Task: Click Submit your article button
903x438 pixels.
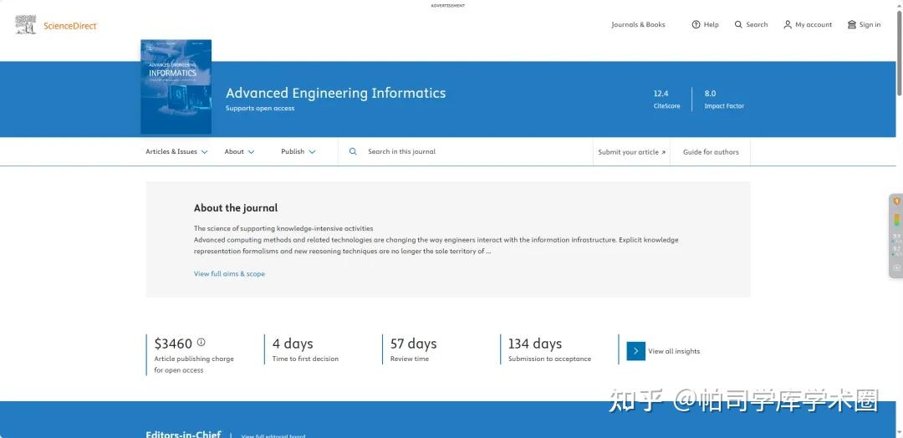Action: (632, 152)
